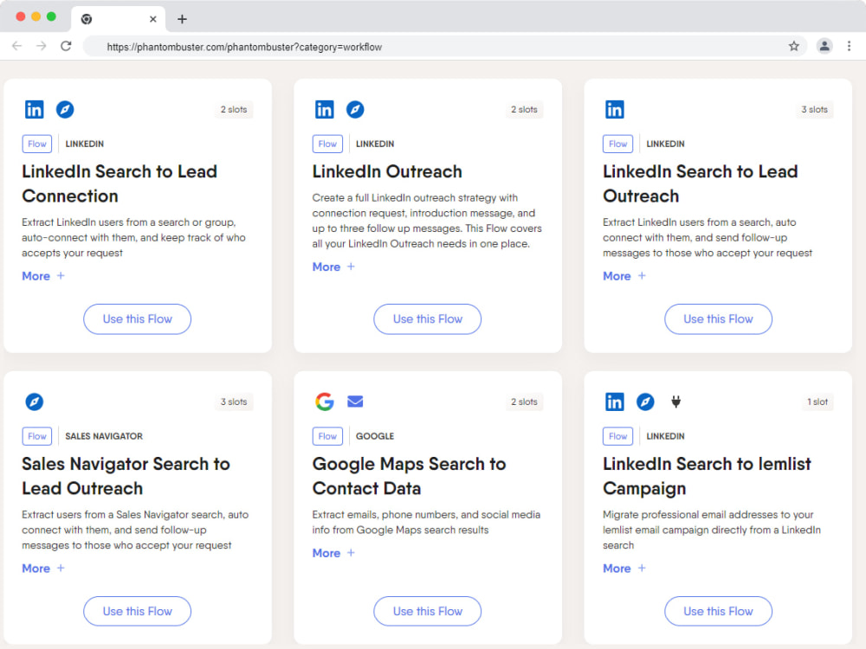Viewport: 866px width, 649px height.
Task: Reload the page in the browser
Action: click(66, 47)
